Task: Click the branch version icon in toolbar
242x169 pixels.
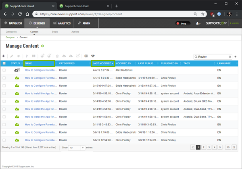Action: point(27,56)
